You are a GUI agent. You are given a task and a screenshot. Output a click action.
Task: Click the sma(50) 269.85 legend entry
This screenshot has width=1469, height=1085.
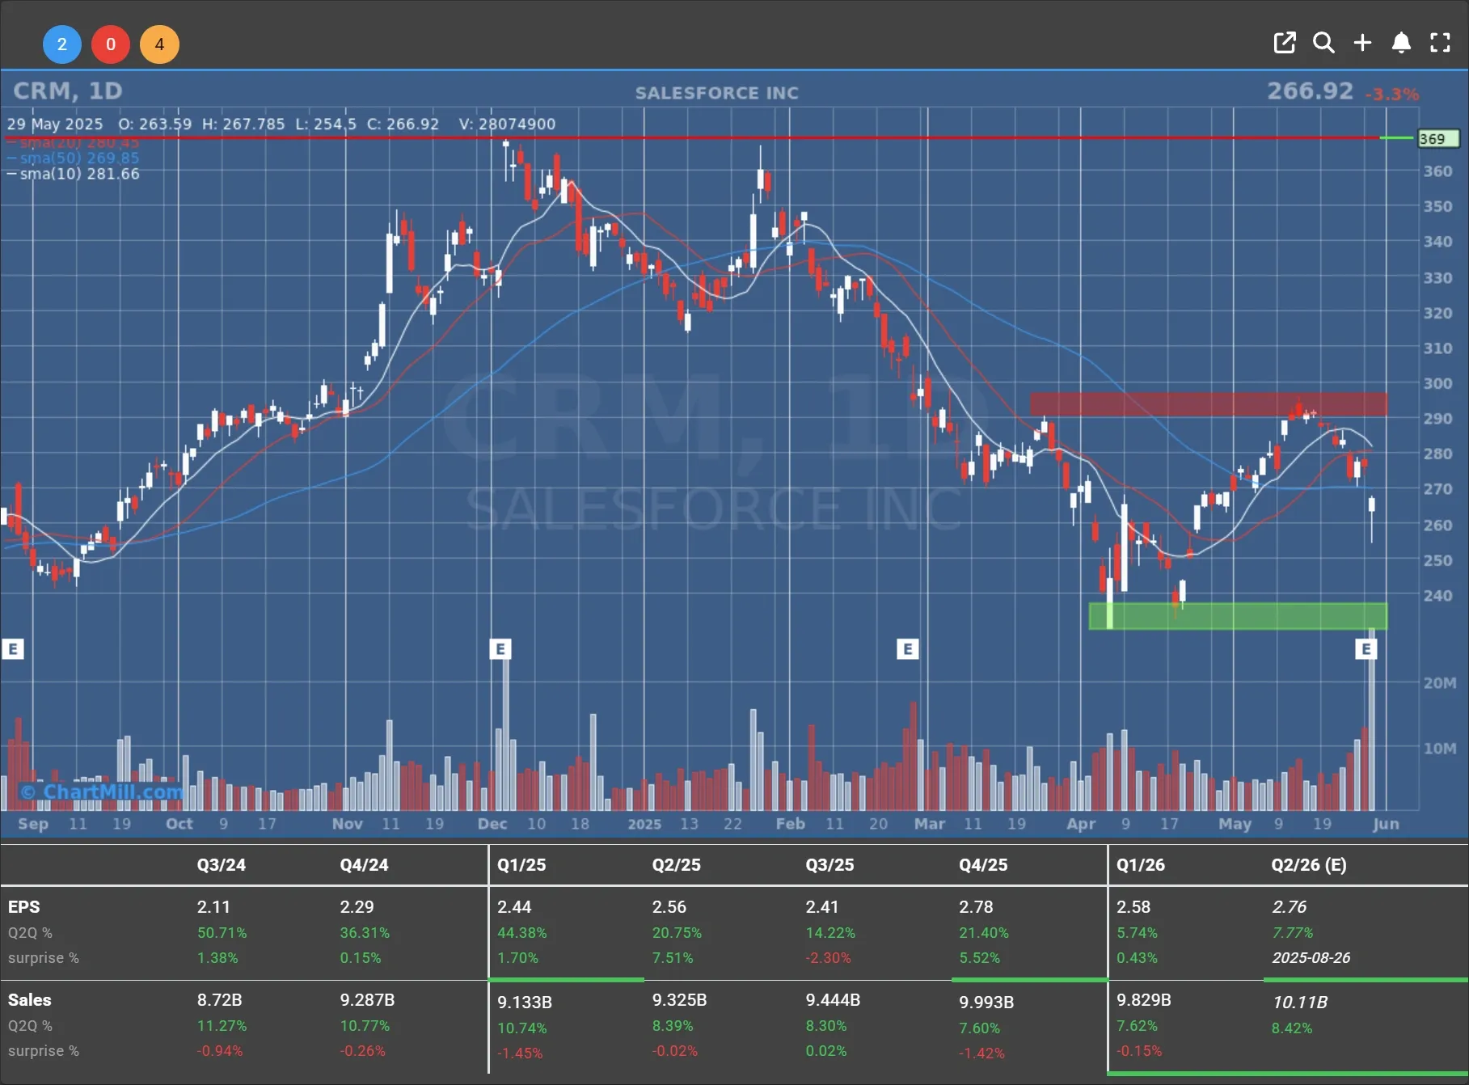[x=74, y=158]
